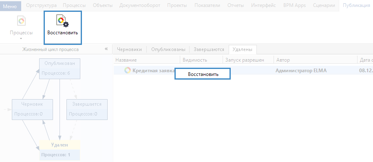Sort by the Автор column header
Screen dimensions: 373x162
316,60
